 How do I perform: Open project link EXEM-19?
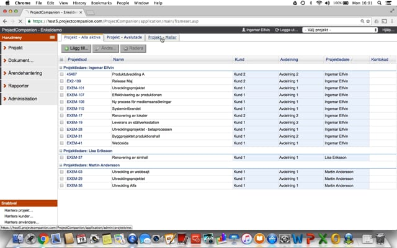(74, 123)
